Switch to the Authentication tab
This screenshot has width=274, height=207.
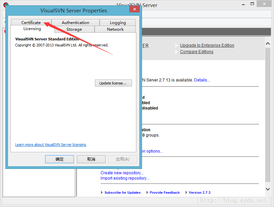click(x=76, y=22)
